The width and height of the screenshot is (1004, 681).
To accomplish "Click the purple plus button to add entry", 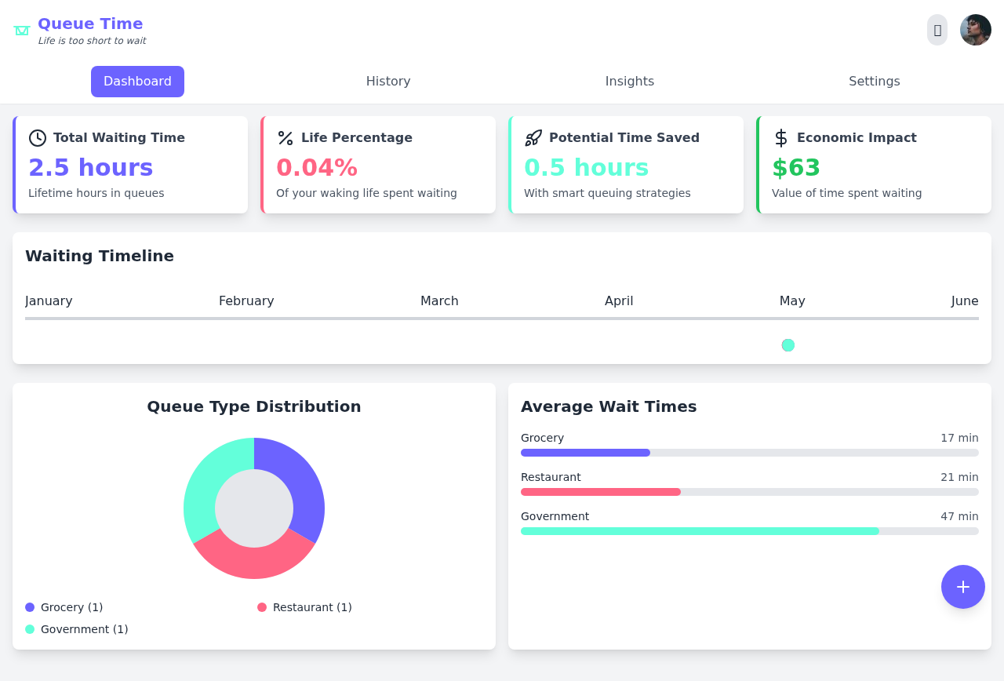I will click(962, 586).
